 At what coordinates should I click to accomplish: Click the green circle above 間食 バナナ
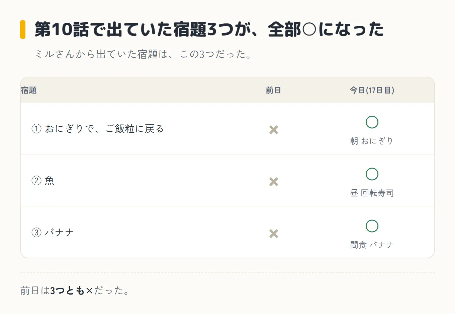372,226
